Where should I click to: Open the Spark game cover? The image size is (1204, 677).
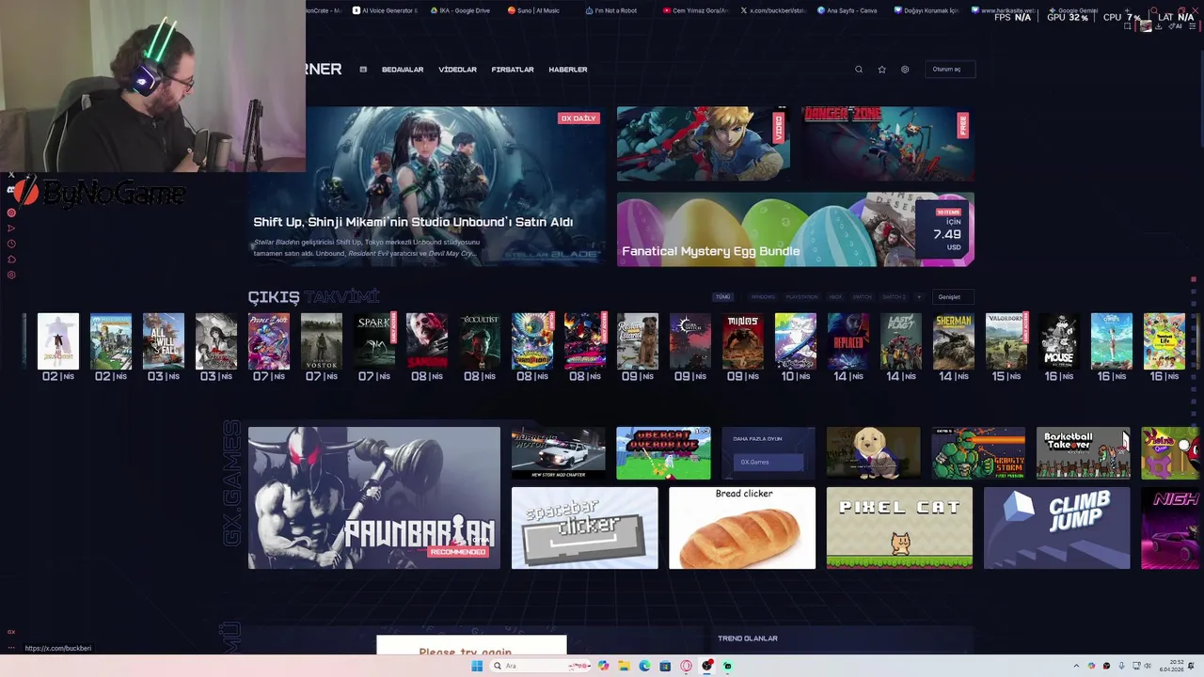coord(373,340)
